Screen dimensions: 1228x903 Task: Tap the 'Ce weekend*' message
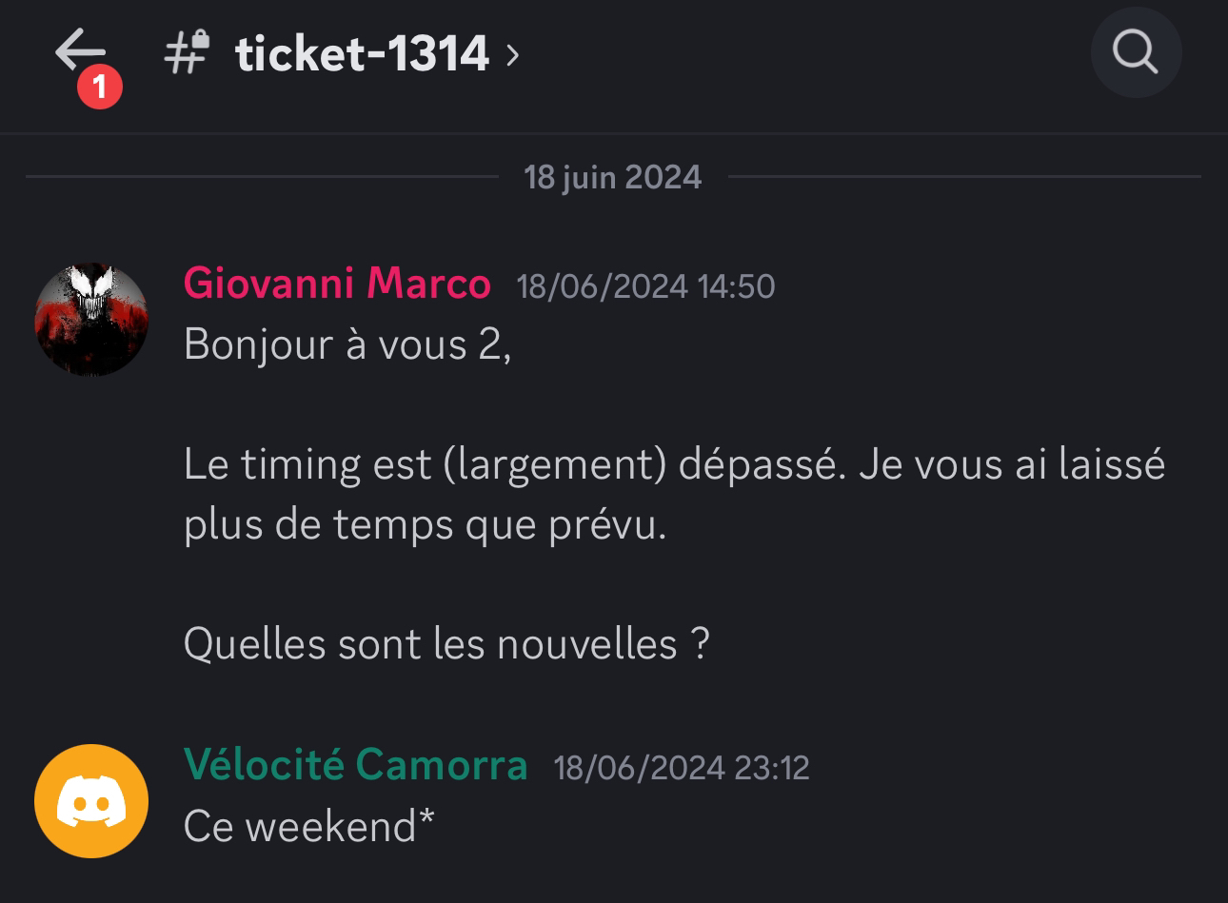(308, 826)
